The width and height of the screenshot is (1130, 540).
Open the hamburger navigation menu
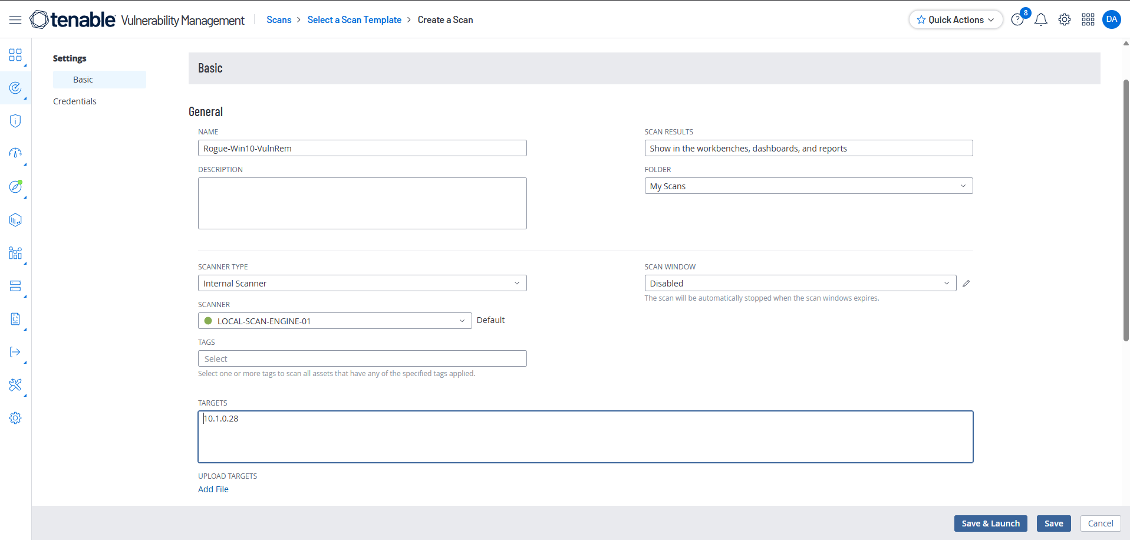15,20
